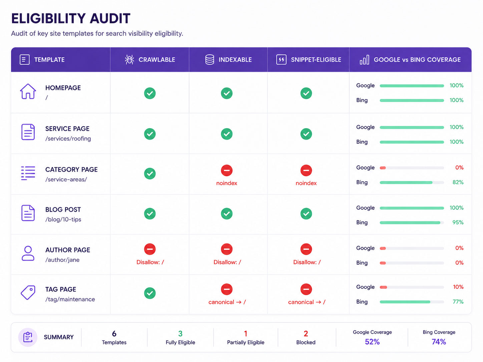The image size is (483, 362).
Task: Click the Blog Post document icon
Action: tap(28, 213)
